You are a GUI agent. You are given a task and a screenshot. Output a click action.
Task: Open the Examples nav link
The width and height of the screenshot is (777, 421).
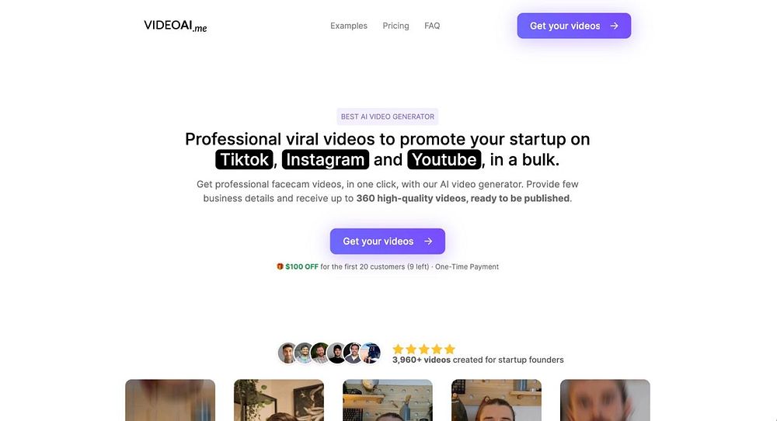[x=349, y=26]
